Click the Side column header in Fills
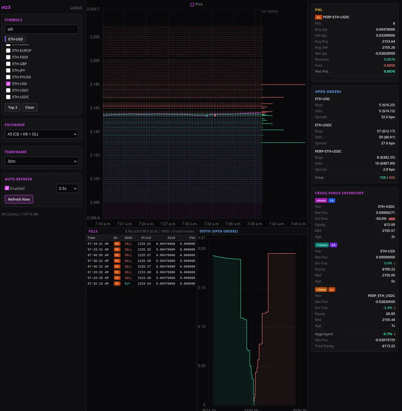The image size is (402, 411). [x=128, y=238]
